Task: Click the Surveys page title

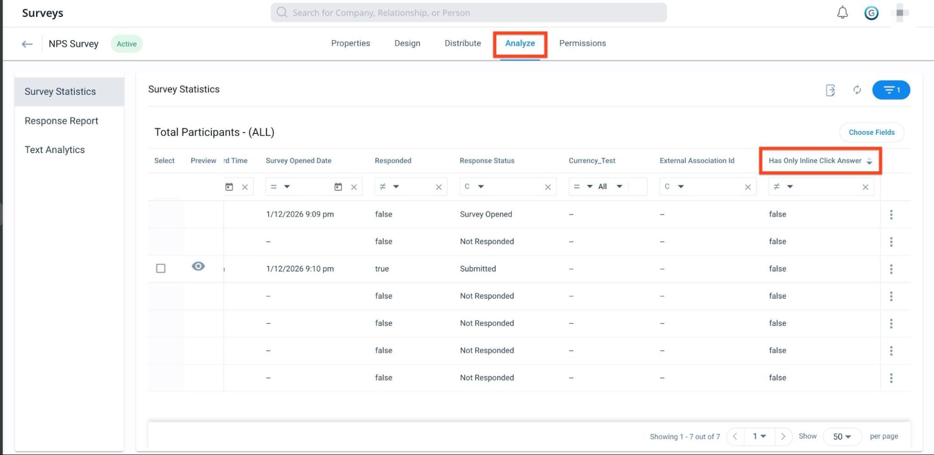Action: [43, 13]
